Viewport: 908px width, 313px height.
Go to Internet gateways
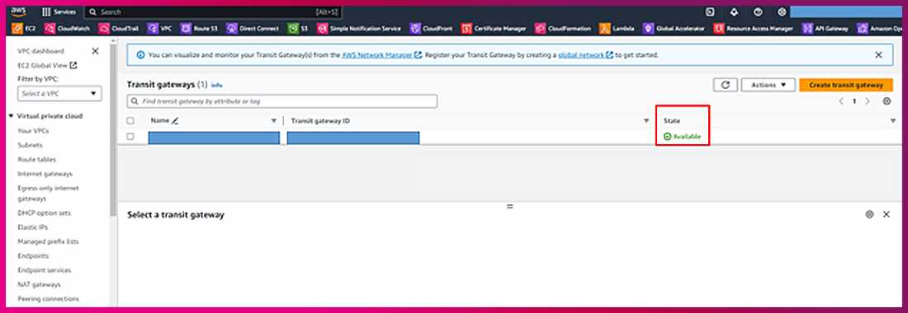45,174
